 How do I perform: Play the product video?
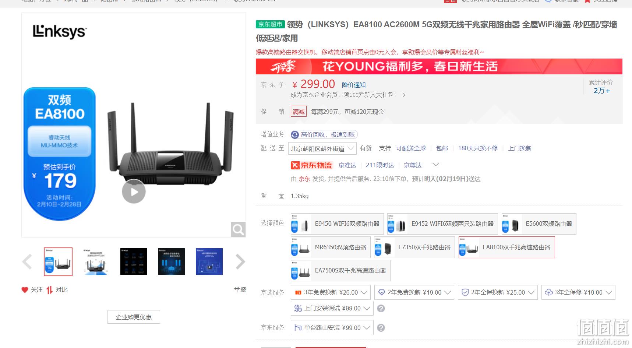(134, 191)
